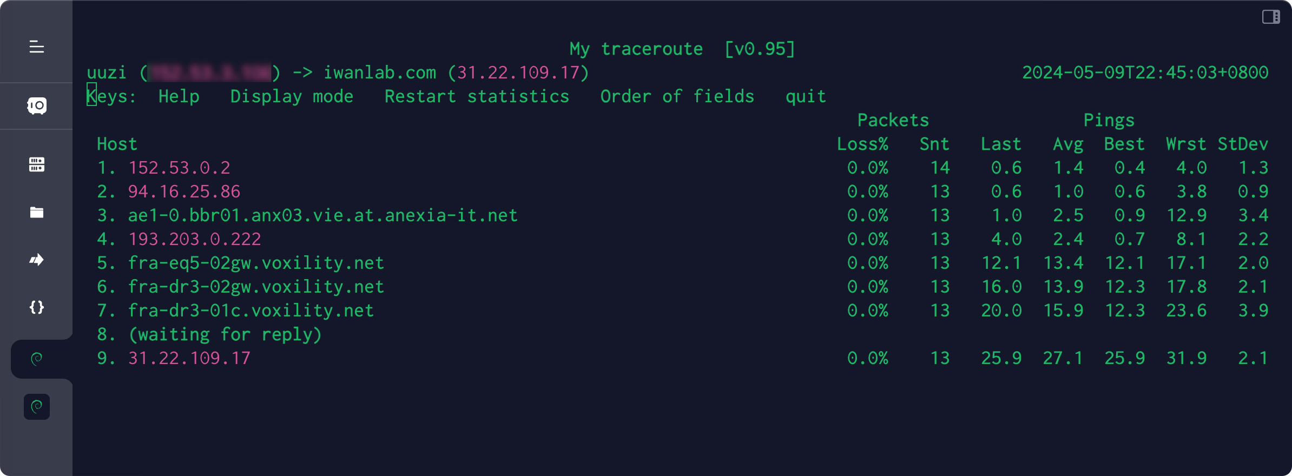The image size is (1292, 476).
Task: Click the iwanlab.com destination in header
Action: coord(379,72)
